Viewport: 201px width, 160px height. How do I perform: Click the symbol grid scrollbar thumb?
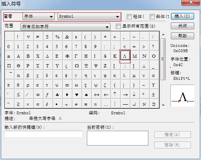[x=163, y=59]
